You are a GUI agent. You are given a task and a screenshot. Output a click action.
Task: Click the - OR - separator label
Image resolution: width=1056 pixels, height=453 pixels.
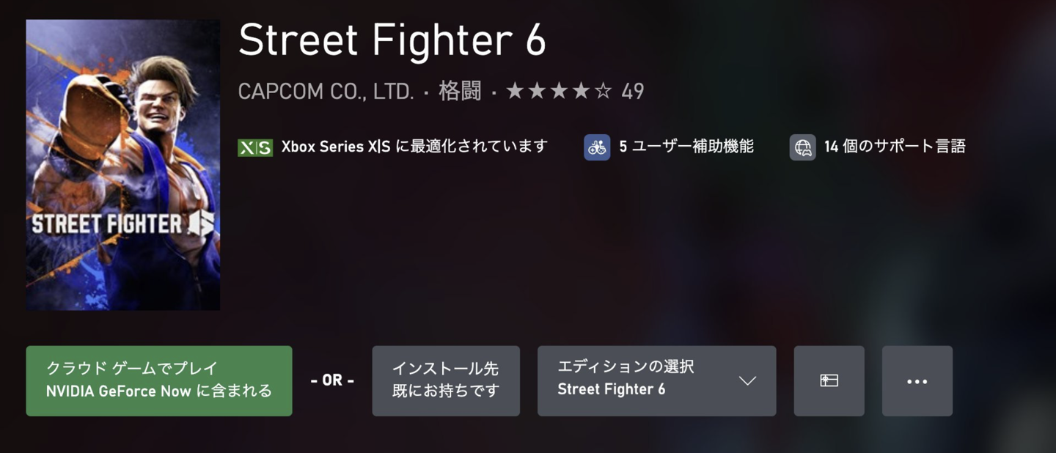point(332,381)
